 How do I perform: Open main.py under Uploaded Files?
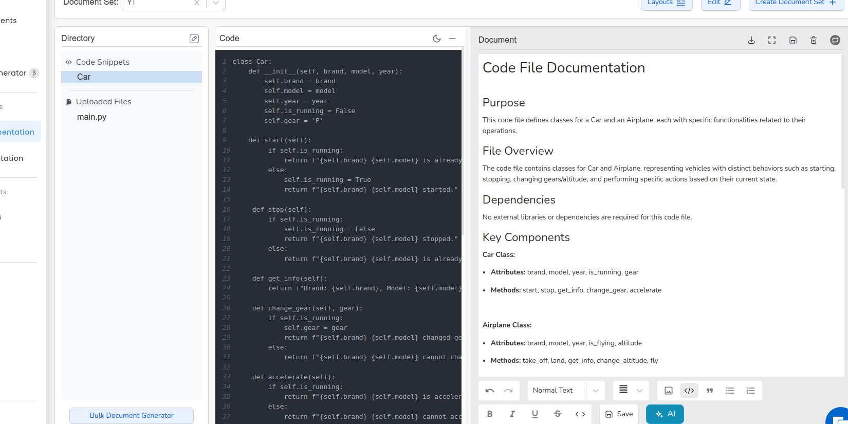tap(92, 117)
